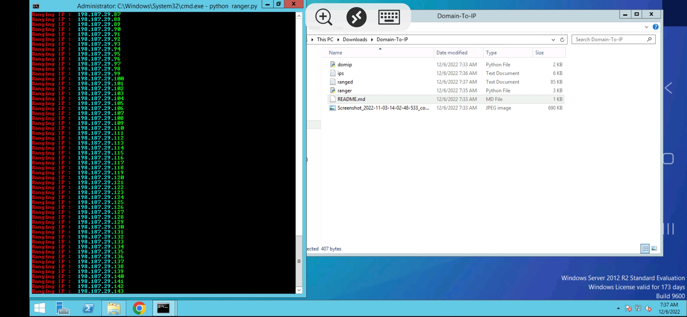
Task: Select the ranged text document file
Action: click(x=345, y=82)
